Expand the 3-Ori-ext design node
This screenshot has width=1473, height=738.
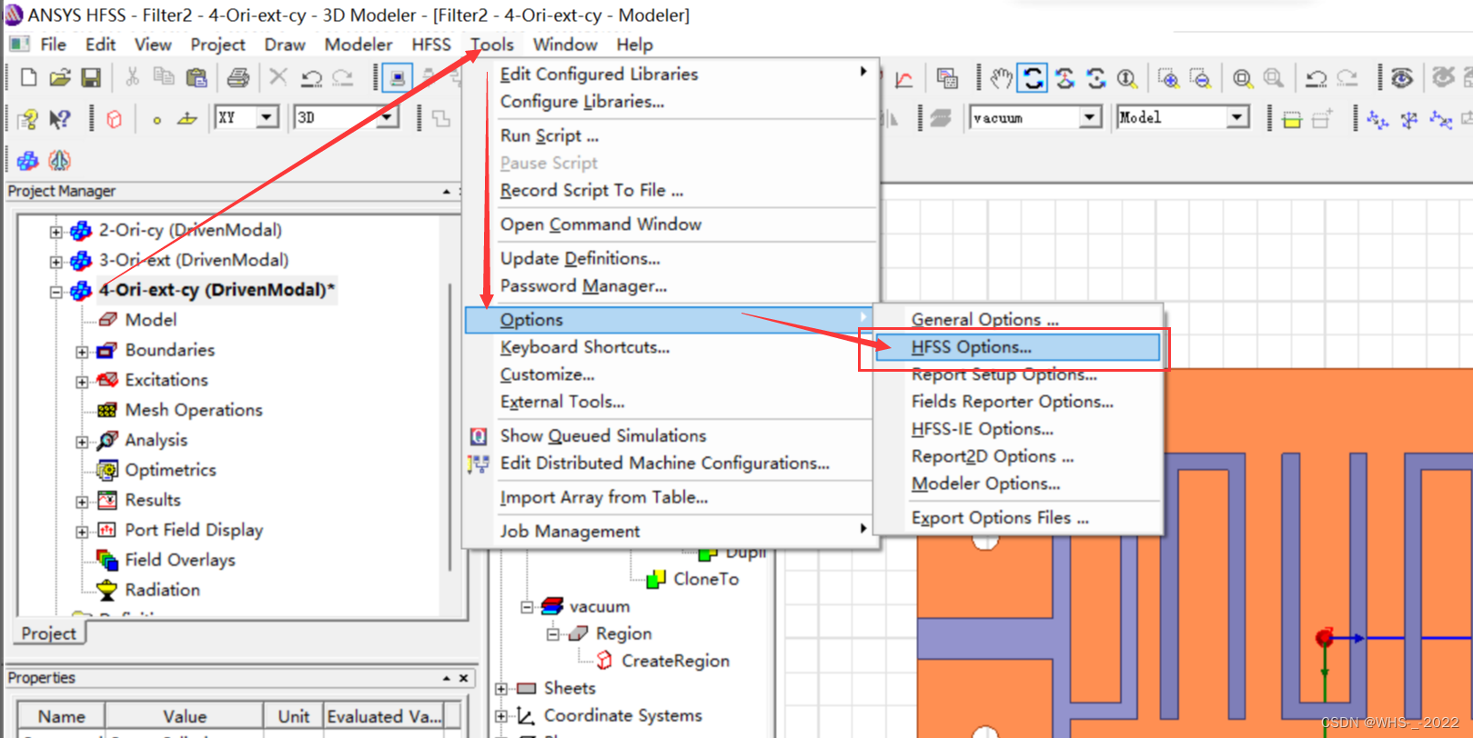(56, 262)
